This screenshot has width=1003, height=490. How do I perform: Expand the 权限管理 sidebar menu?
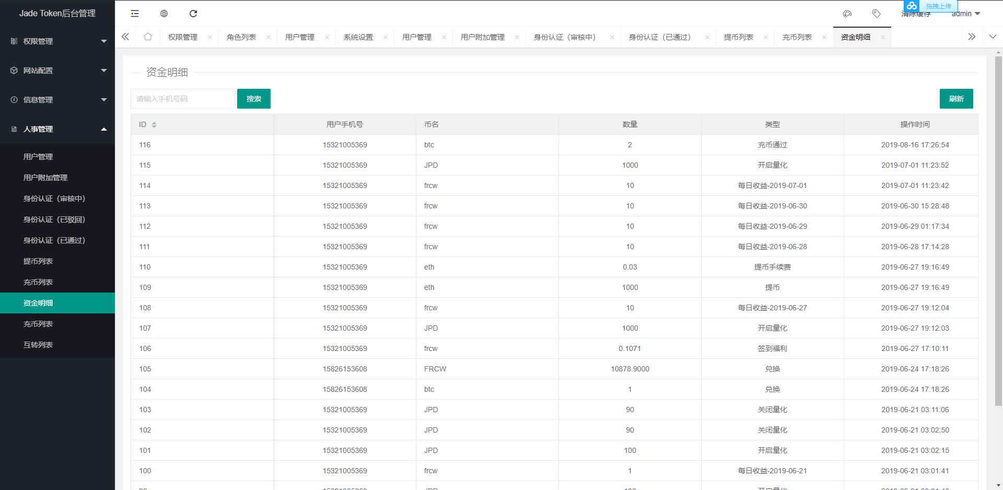[x=57, y=41]
